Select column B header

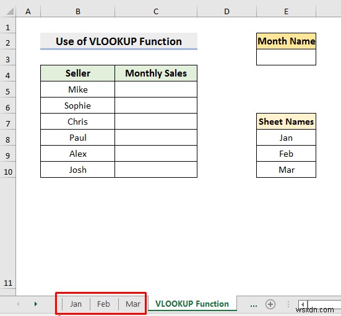[x=77, y=11]
